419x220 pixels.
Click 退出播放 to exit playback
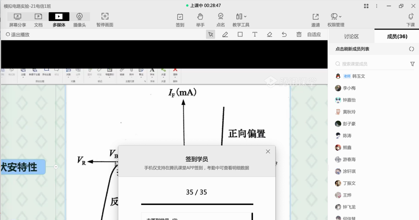click(x=18, y=34)
